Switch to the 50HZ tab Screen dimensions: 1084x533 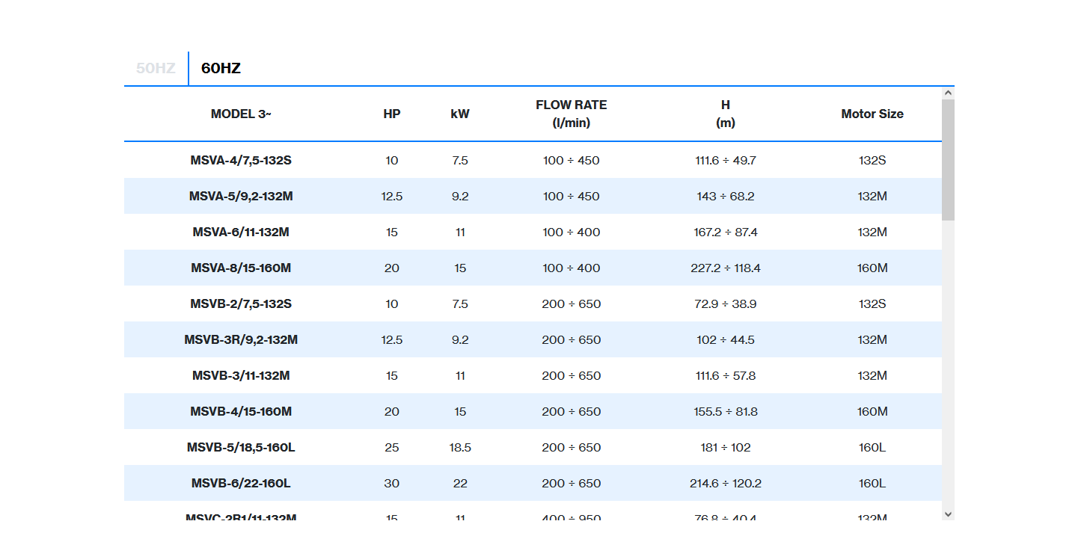click(156, 68)
